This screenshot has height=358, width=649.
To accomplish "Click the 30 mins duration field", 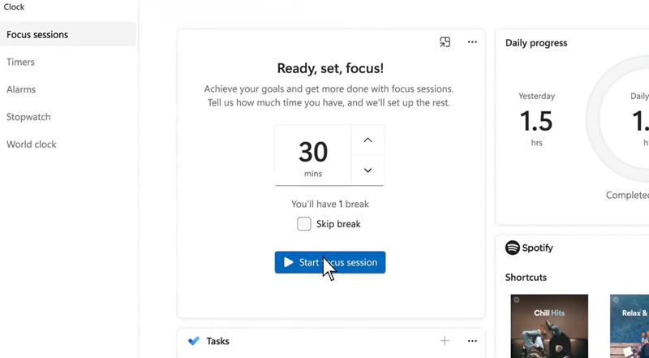I will coord(313,155).
